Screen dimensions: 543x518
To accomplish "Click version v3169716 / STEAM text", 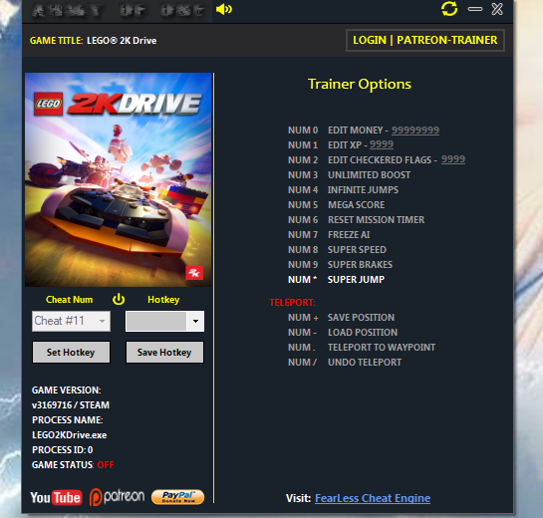I will pos(71,404).
